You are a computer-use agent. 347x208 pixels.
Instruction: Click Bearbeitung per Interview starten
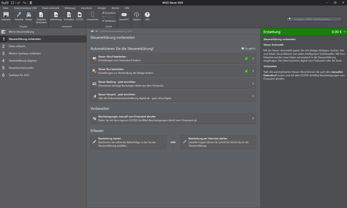pyautogui.click(x=218, y=142)
